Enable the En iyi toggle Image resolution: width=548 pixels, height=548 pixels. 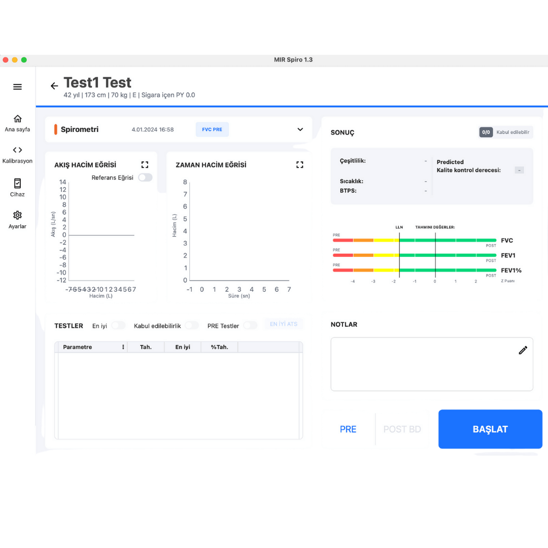pyautogui.click(x=118, y=326)
